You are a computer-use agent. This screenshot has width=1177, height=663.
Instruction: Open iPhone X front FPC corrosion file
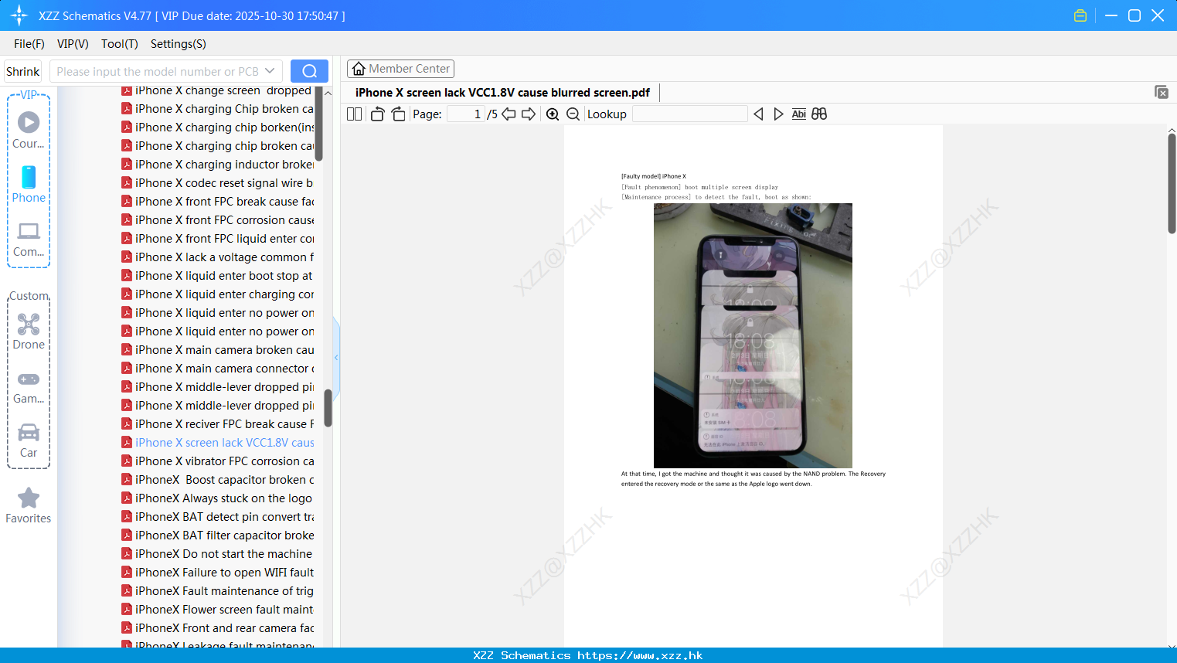coord(217,220)
